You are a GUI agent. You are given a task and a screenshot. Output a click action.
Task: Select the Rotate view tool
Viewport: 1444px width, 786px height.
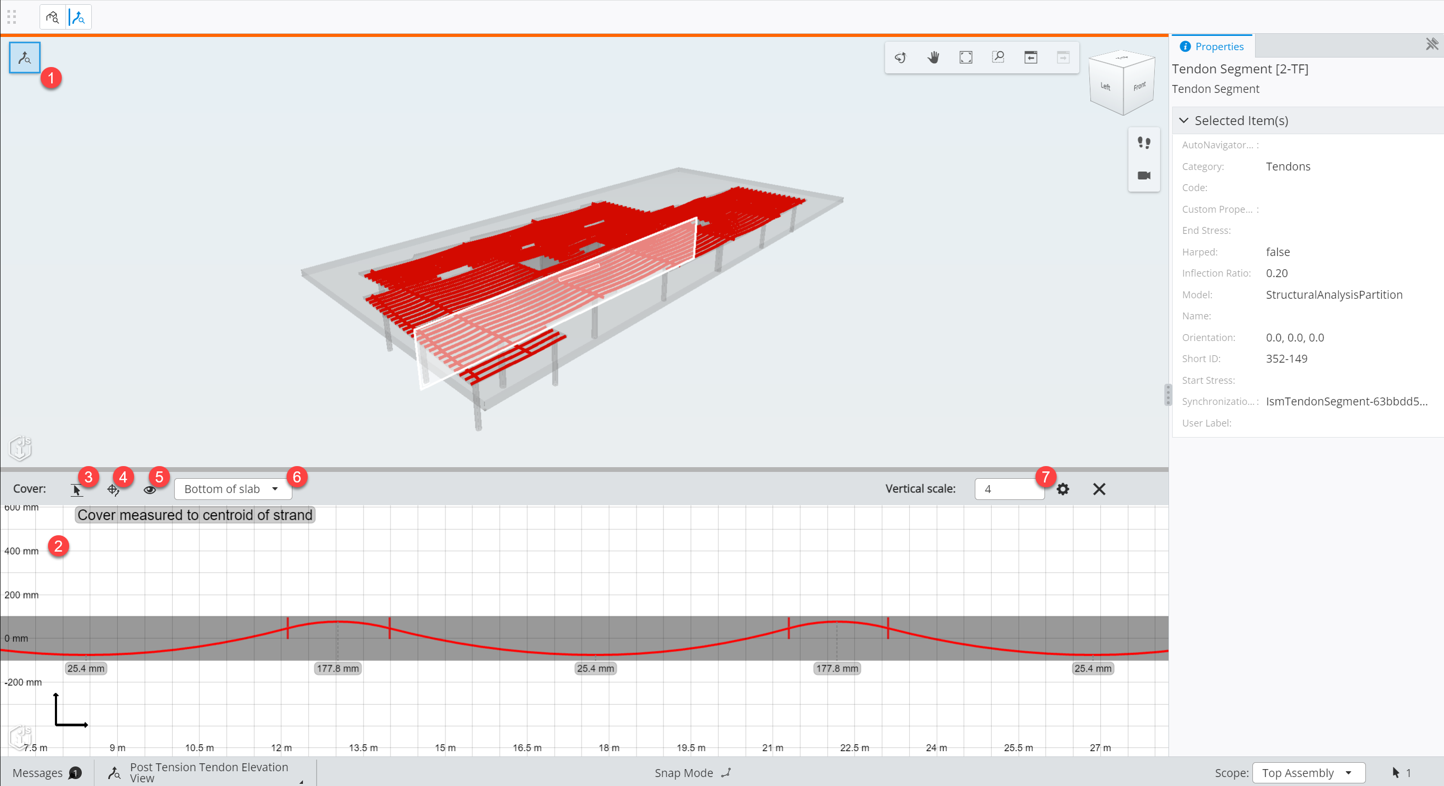pos(900,57)
